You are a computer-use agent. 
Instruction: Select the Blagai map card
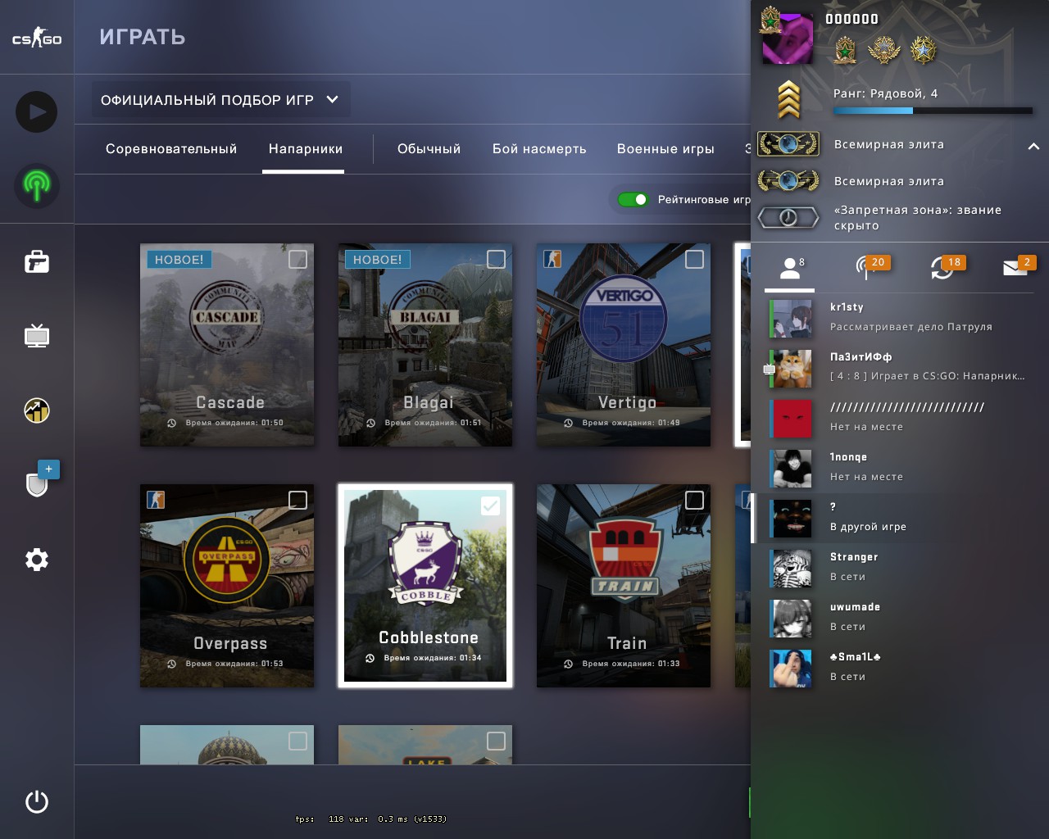pos(425,345)
